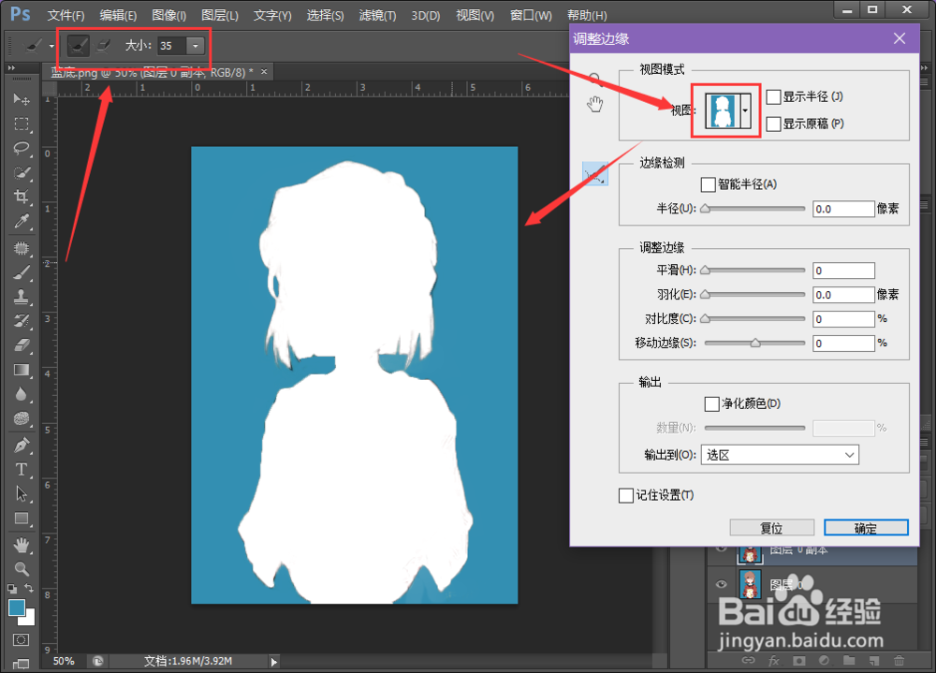
Task: Click delete layer trash icon
Action: click(x=899, y=661)
